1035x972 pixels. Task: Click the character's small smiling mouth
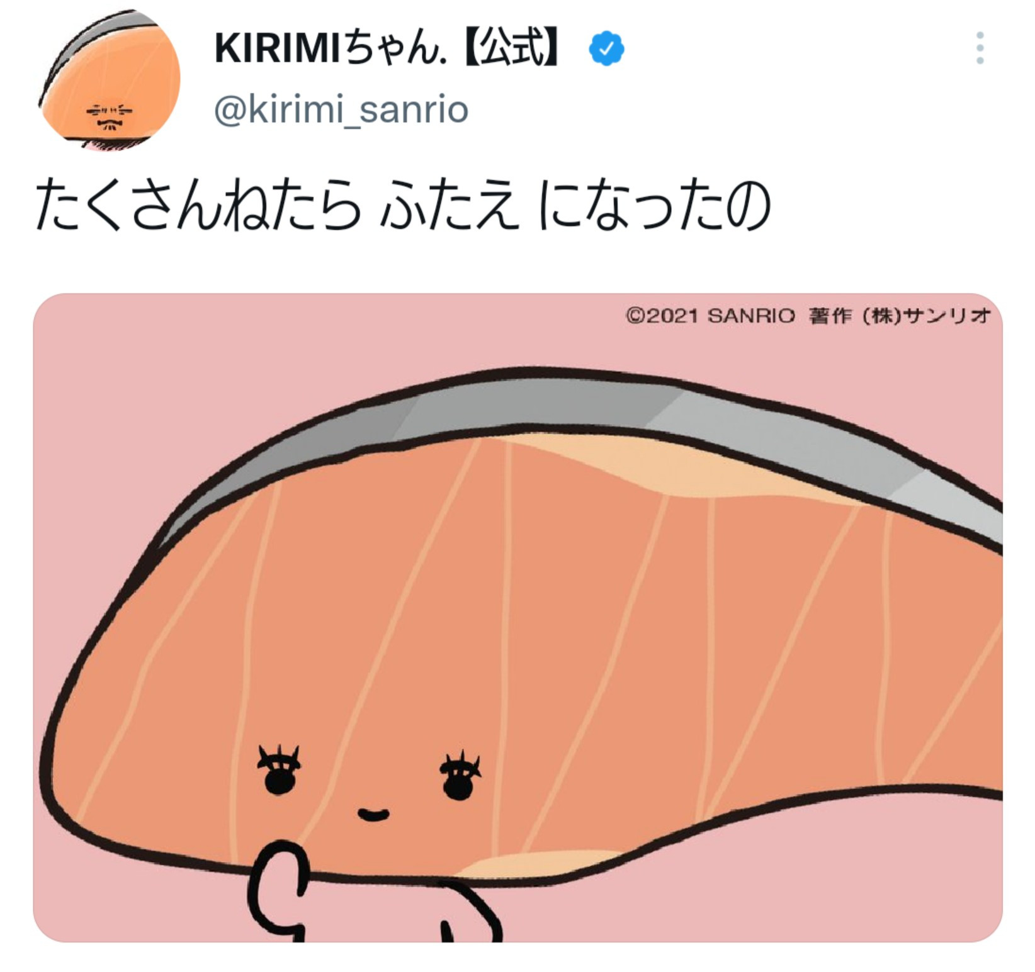(373, 815)
